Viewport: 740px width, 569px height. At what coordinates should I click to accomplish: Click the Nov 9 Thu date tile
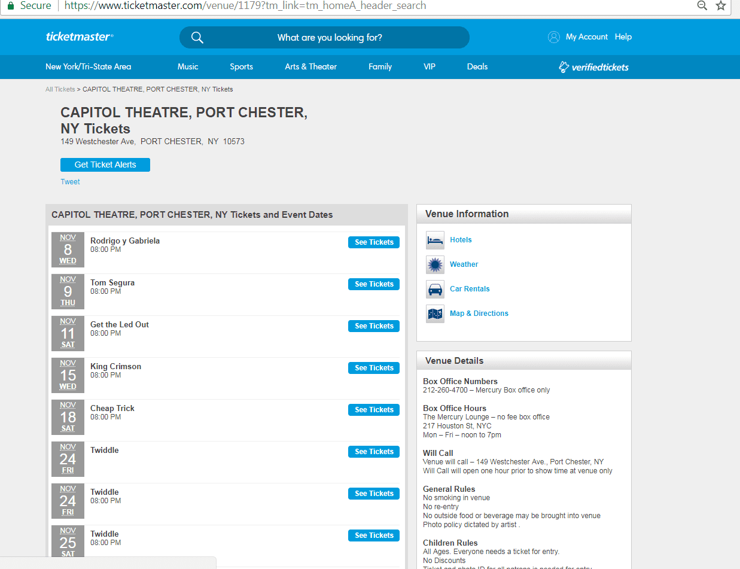[68, 291]
